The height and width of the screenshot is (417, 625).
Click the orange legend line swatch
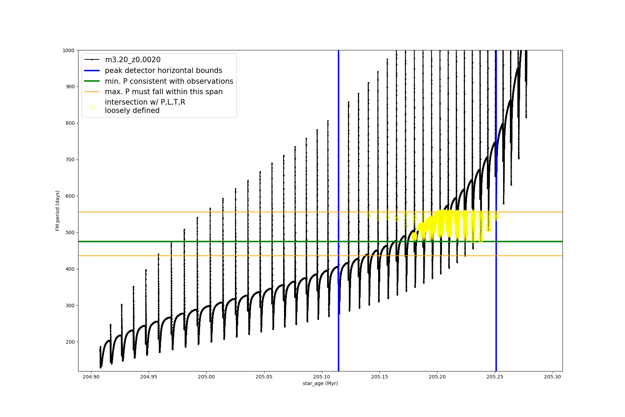[x=92, y=92]
